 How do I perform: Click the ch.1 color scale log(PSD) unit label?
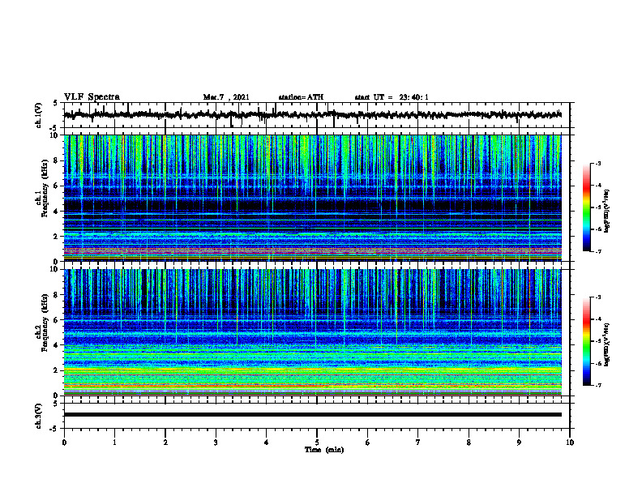click(x=608, y=211)
